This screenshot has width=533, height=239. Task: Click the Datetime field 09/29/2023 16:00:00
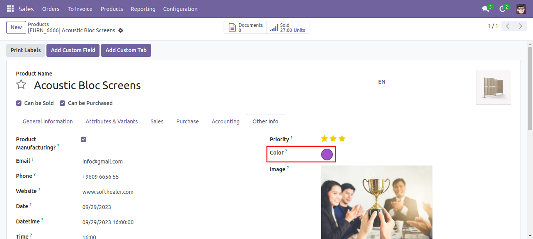click(108, 222)
